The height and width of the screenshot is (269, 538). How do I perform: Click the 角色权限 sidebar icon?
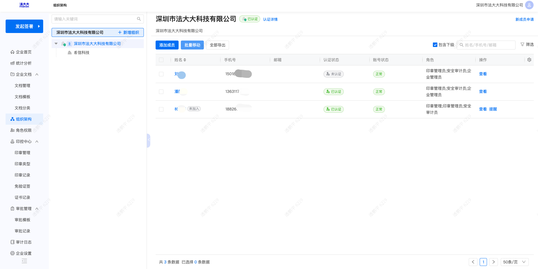click(x=12, y=130)
